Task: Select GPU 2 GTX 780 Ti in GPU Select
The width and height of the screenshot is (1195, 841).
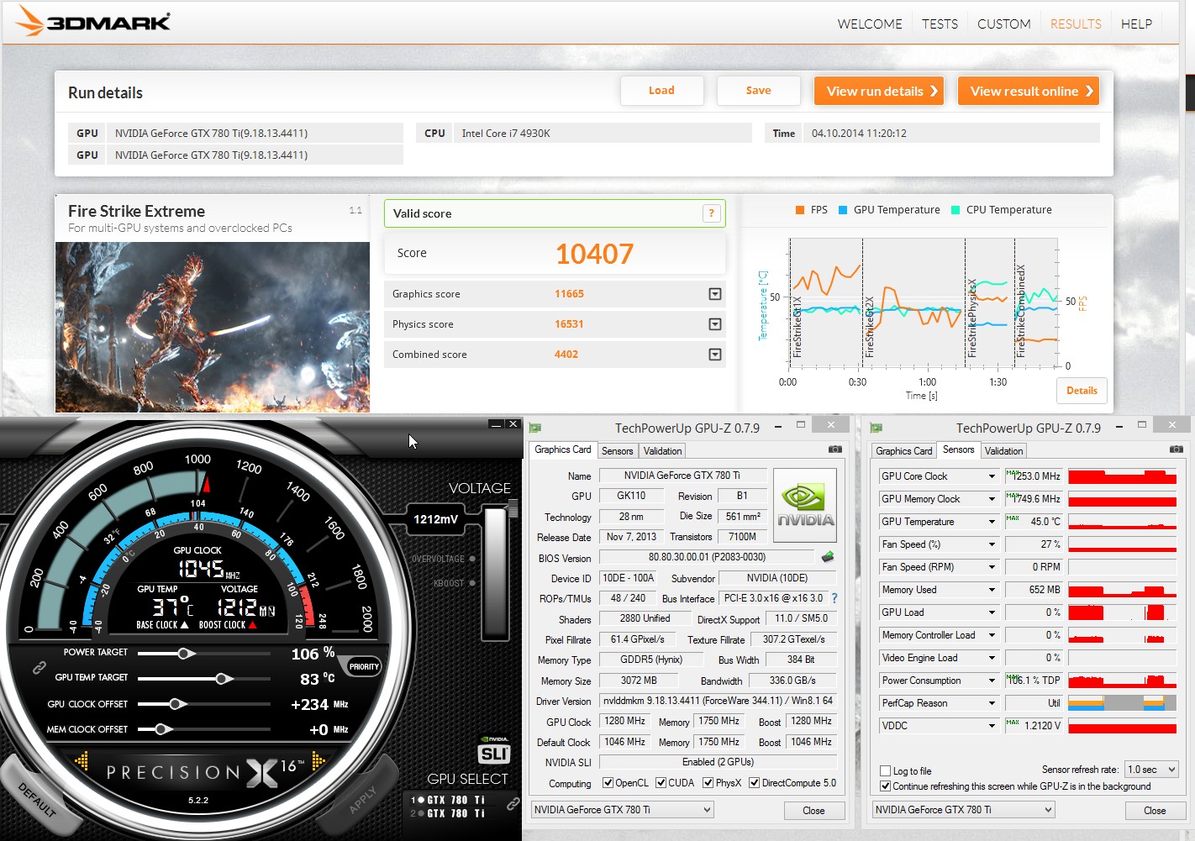Action: (x=449, y=813)
